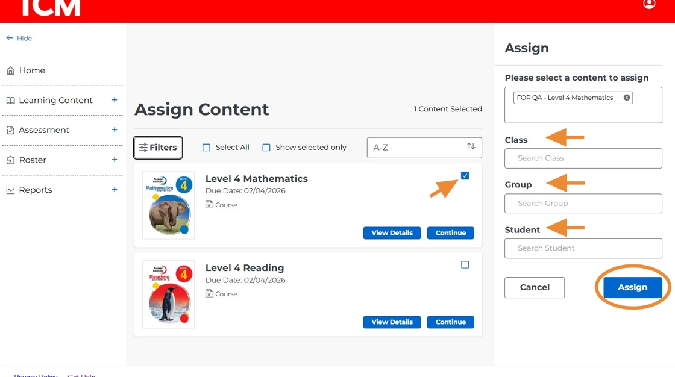Click the Assign button
The height and width of the screenshot is (377, 675).
(632, 287)
